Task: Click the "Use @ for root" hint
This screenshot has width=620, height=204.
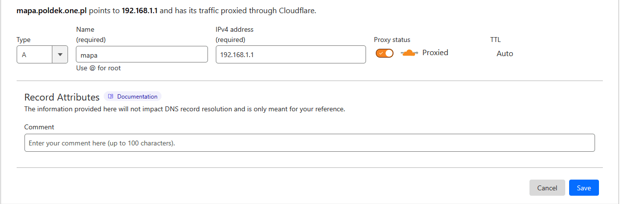Action: 98,68
